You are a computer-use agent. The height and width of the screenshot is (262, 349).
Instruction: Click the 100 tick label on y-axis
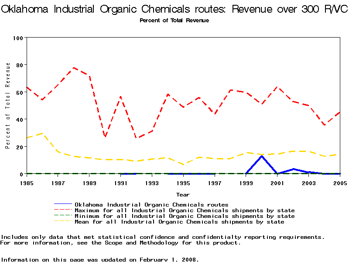pyautogui.click(x=17, y=38)
